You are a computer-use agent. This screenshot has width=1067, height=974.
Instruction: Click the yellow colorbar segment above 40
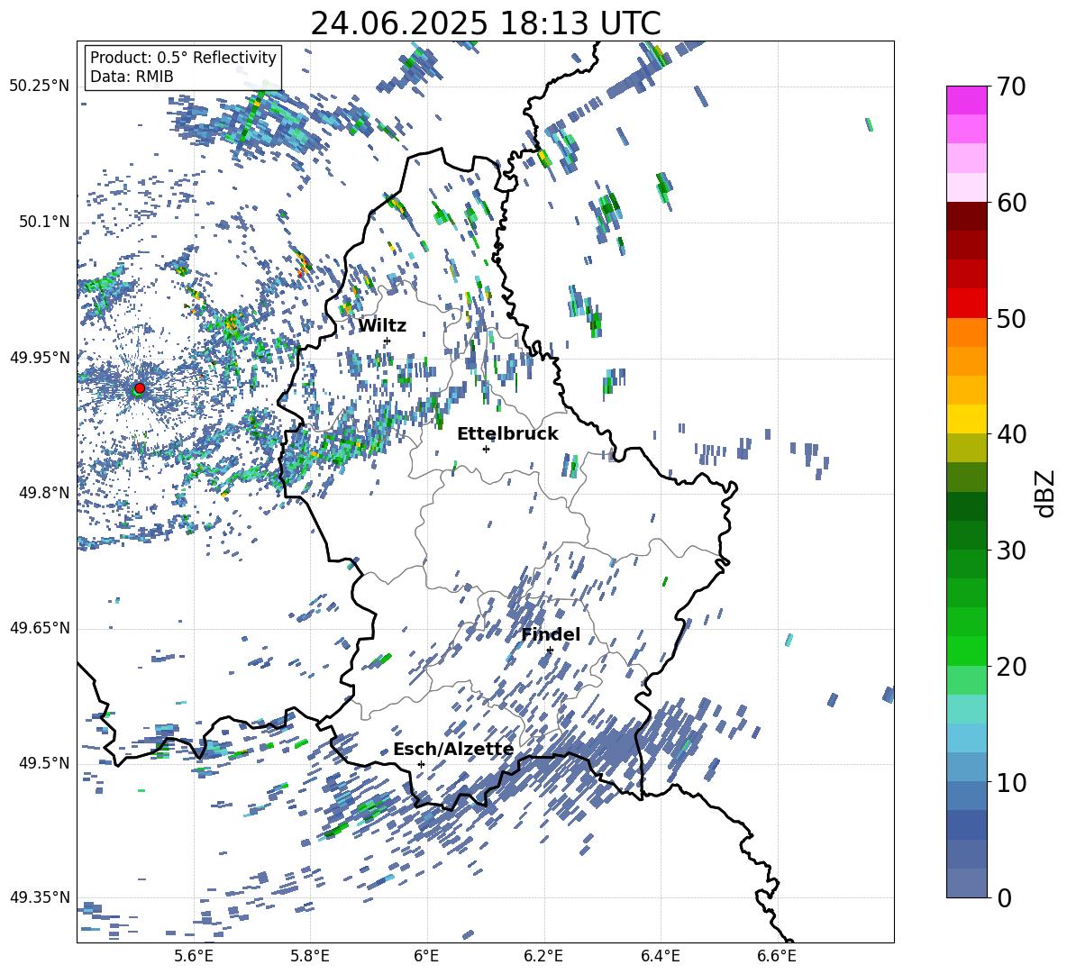966,419
